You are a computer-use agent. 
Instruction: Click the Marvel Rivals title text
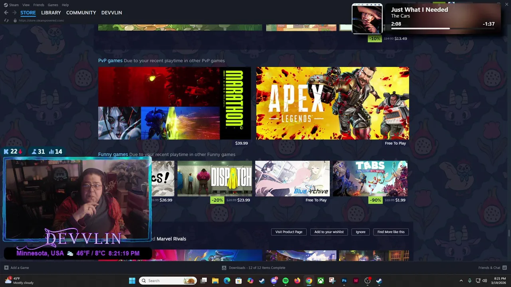[171, 239]
